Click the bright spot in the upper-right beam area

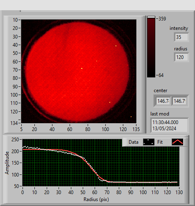point(116,46)
